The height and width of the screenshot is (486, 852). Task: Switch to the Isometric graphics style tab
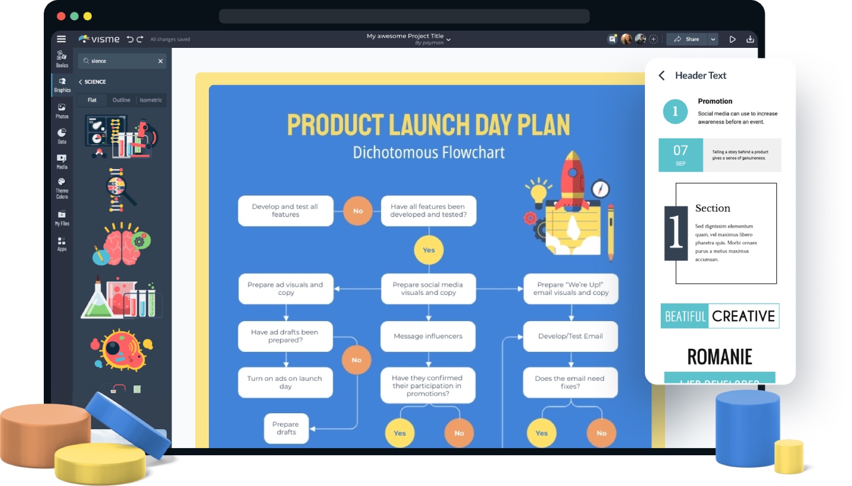(x=151, y=100)
